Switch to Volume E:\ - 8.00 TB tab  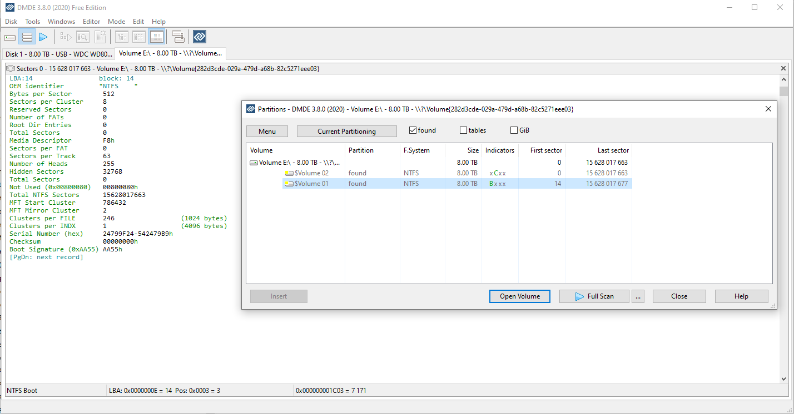[x=170, y=53]
